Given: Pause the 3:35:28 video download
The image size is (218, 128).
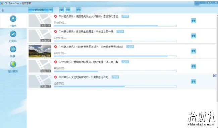Looking at the screenshot, I should pos(193,21).
